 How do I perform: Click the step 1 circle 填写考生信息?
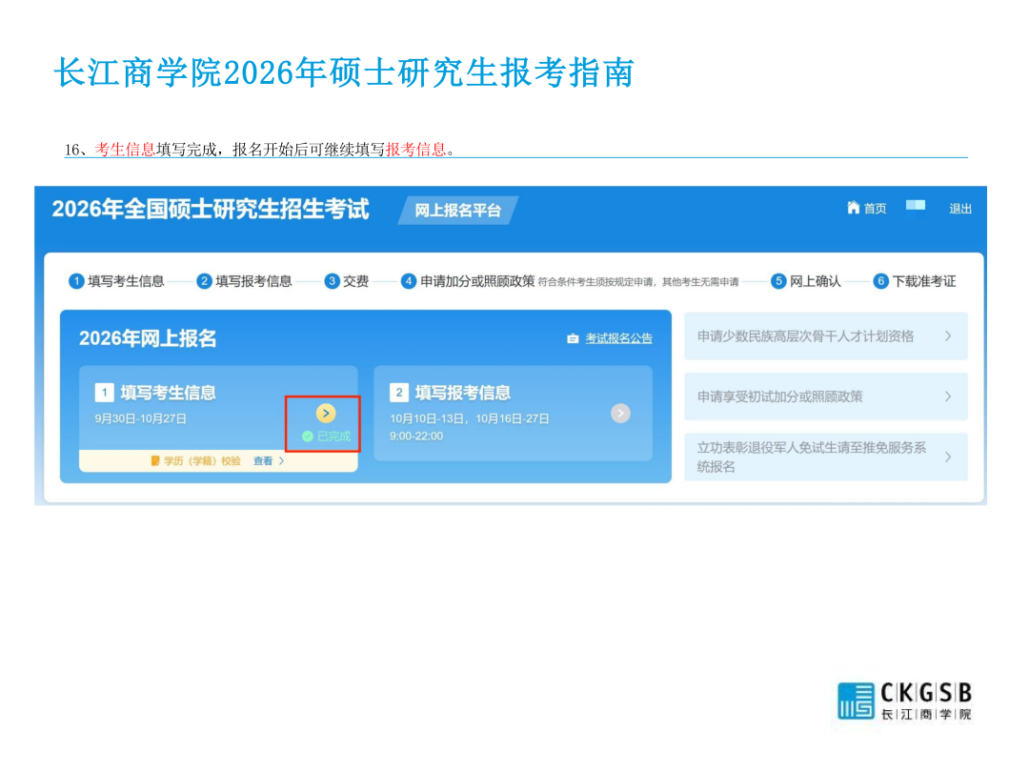[x=77, y=281]
